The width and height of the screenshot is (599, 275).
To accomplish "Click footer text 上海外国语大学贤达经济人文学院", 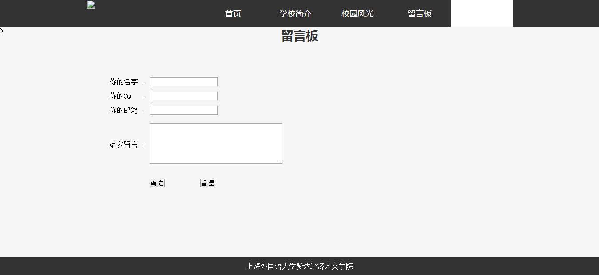I will click(x=300, y=267).
